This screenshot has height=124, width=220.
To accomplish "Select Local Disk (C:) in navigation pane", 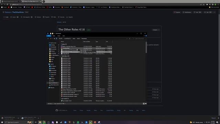I will click(x=54, y=83).
